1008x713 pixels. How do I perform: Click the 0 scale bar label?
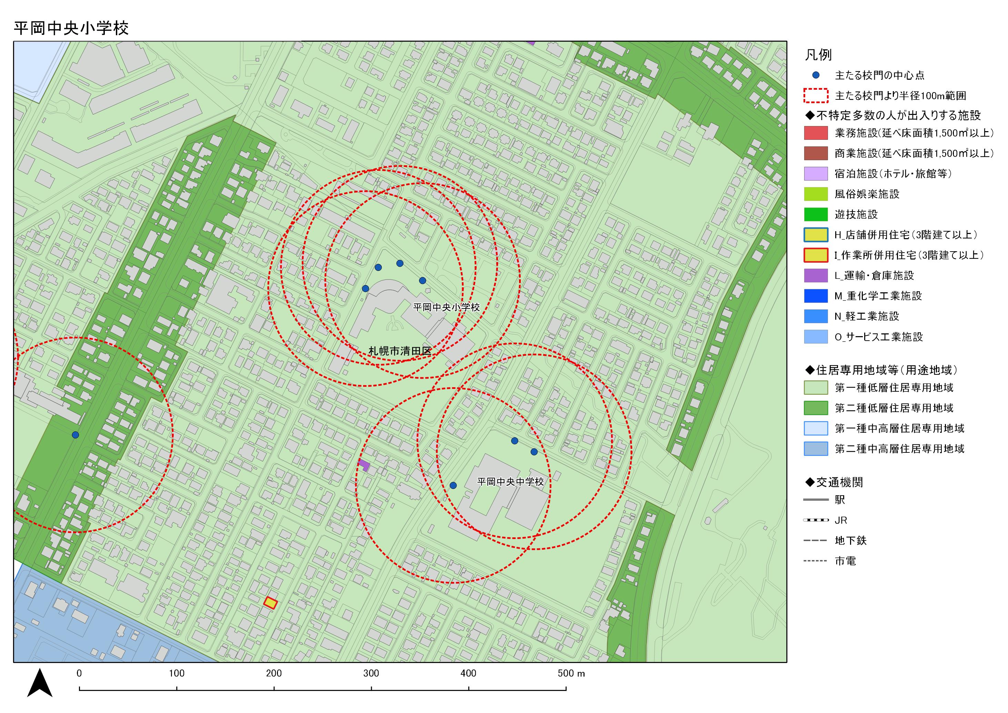(79, 673)
